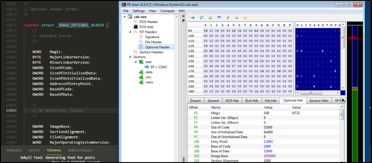Viewport: 372px width, 163px height.
Task: Select the EP = 1216C tree entry
Action: click(x=159, y=67)
